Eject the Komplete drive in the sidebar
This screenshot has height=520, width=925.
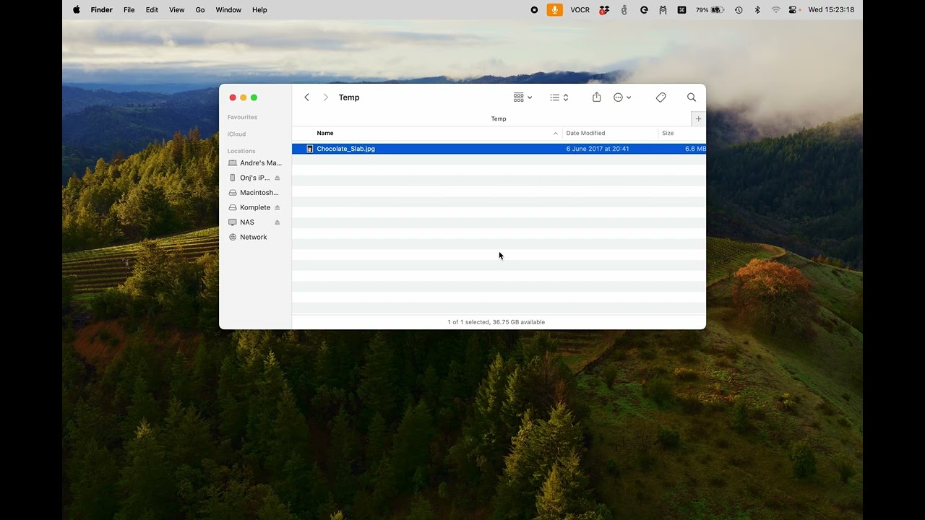(x=276, y=207)
